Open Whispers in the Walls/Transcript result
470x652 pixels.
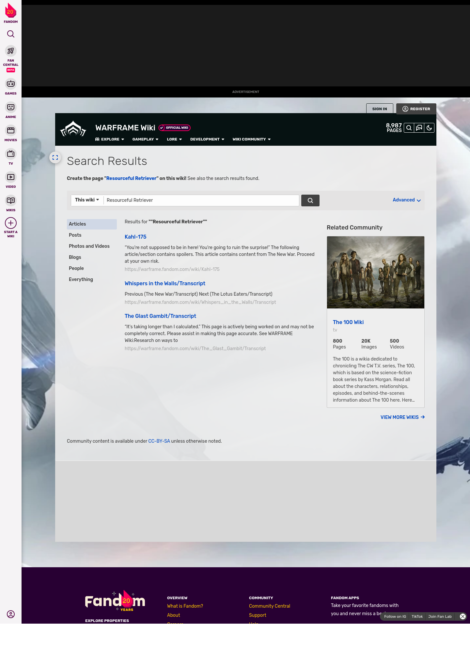165,284
